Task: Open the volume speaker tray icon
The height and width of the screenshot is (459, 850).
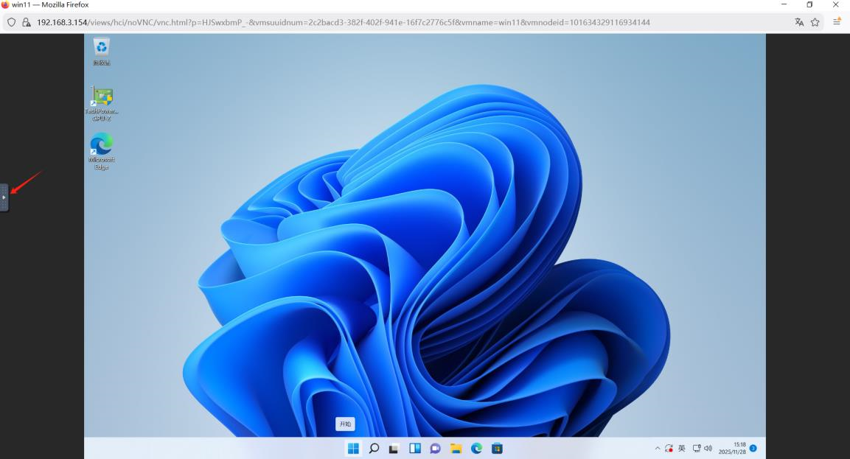Action: point(708,448)
